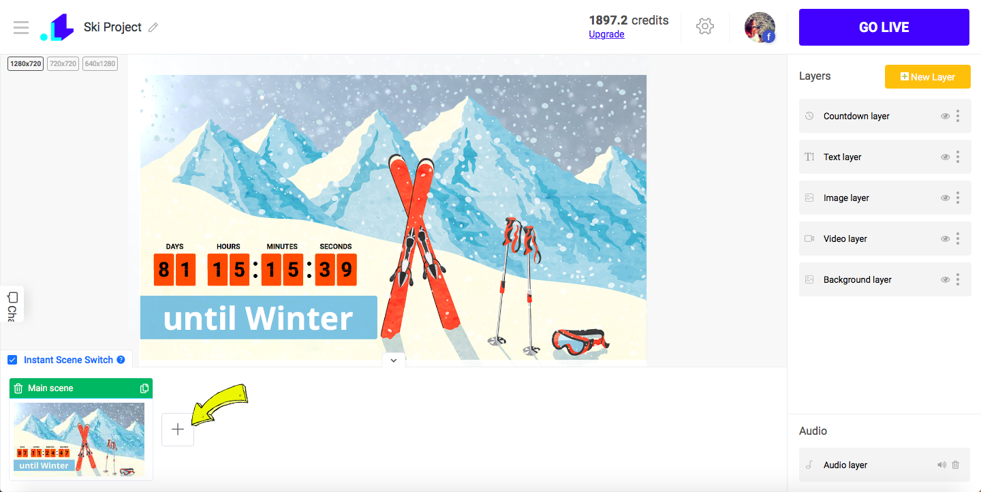Delete Main scene with trash icon

[x=18, y=388]
